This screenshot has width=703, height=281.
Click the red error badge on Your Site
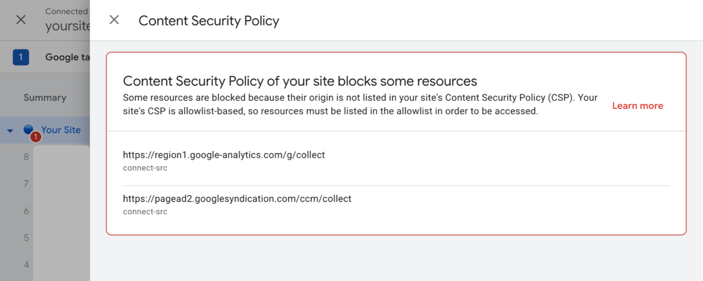point(36,136)
